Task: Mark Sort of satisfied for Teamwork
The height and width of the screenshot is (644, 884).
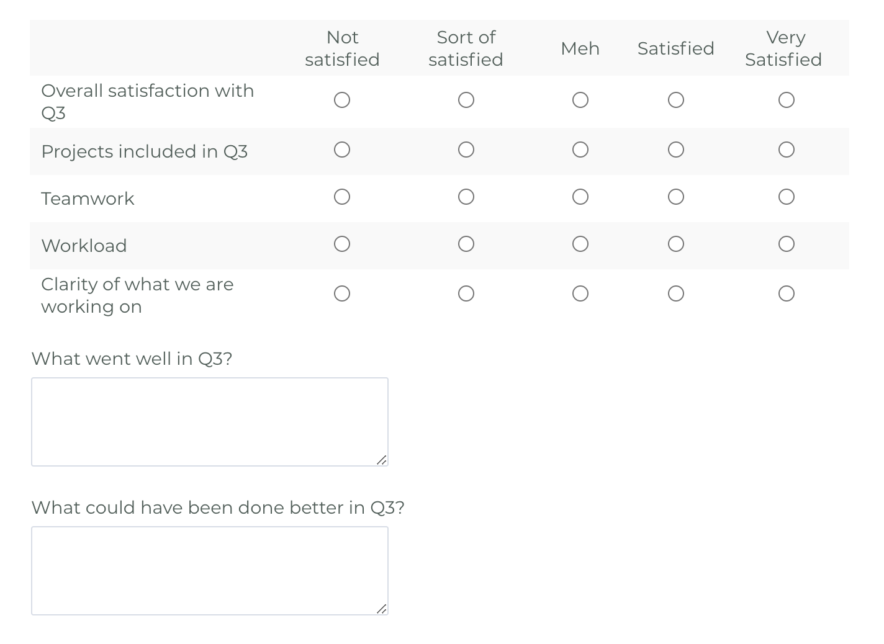Action: coord(466,197)
